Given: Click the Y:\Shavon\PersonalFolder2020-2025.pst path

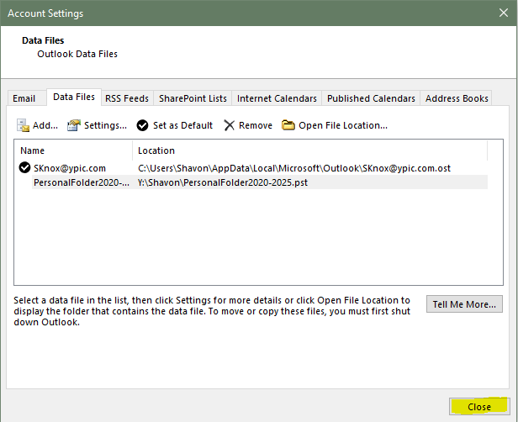Looking at the screenshot, I should (x=223, y=182).
